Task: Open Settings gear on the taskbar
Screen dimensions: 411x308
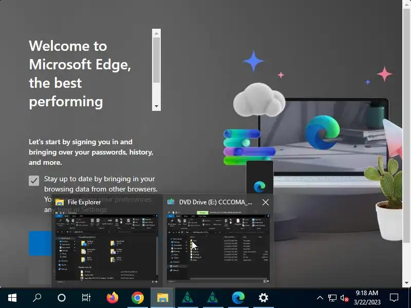Action: click(x=263, y=298)
